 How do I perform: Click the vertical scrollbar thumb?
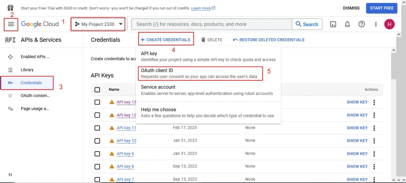(394, 66)
